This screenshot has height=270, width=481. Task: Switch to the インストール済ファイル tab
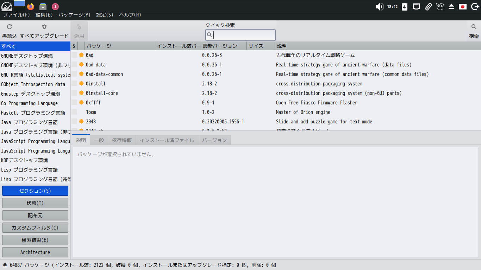pos(167,140)
